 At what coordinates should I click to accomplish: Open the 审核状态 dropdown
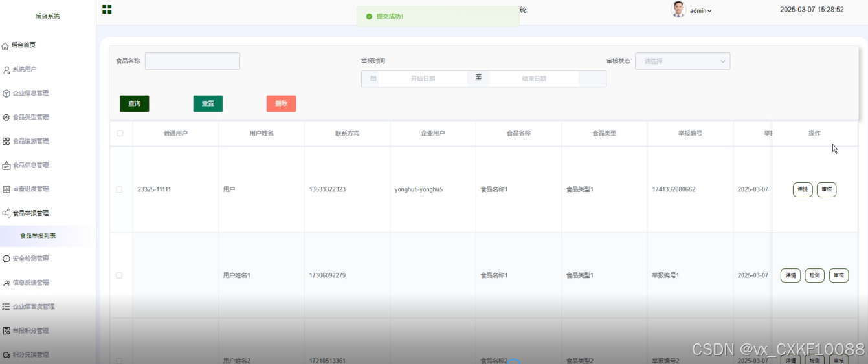tap(683, 61)
